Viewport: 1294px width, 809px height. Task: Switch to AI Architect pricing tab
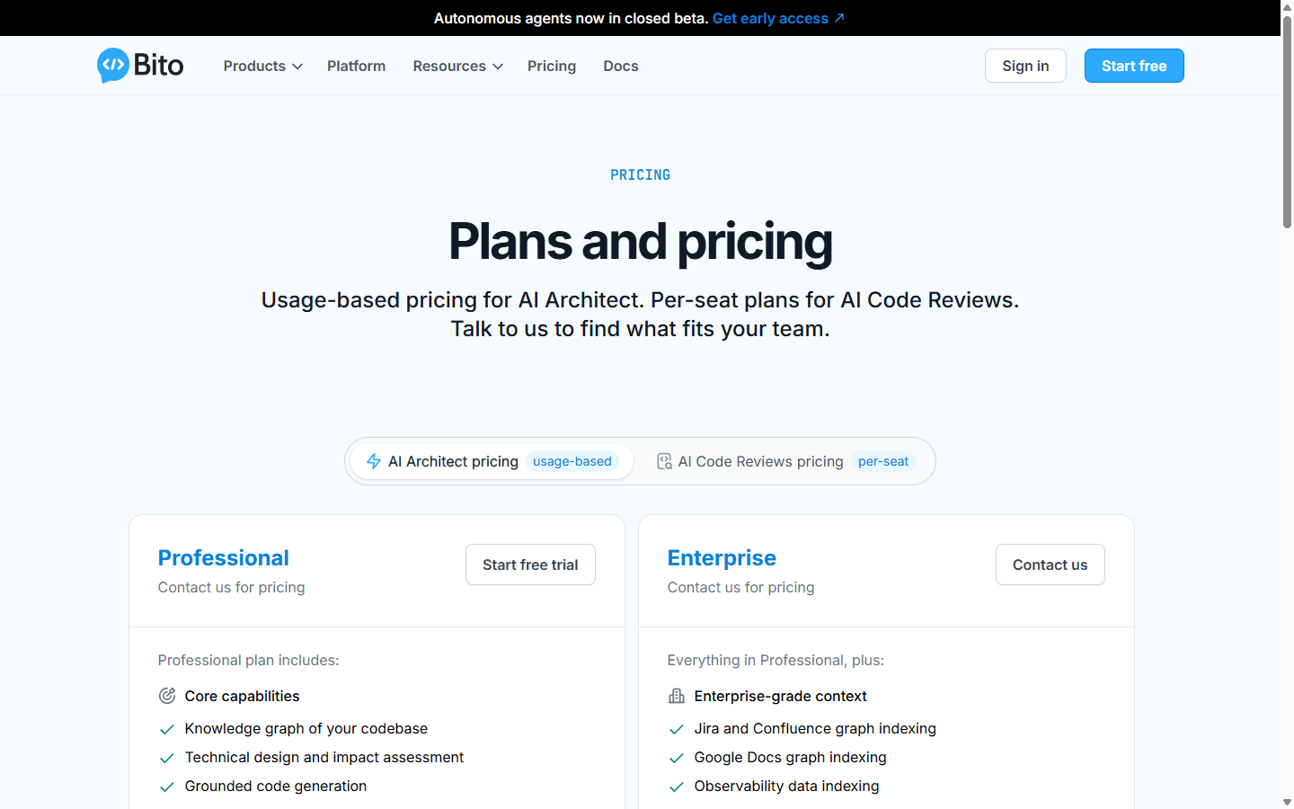tap(492, 461)
